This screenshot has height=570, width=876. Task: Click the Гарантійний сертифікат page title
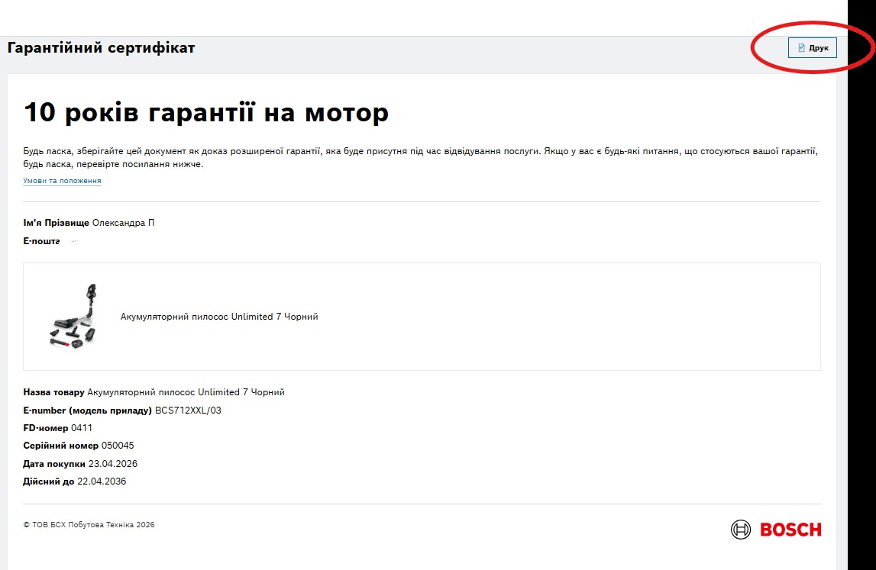(x=101, y=48)
